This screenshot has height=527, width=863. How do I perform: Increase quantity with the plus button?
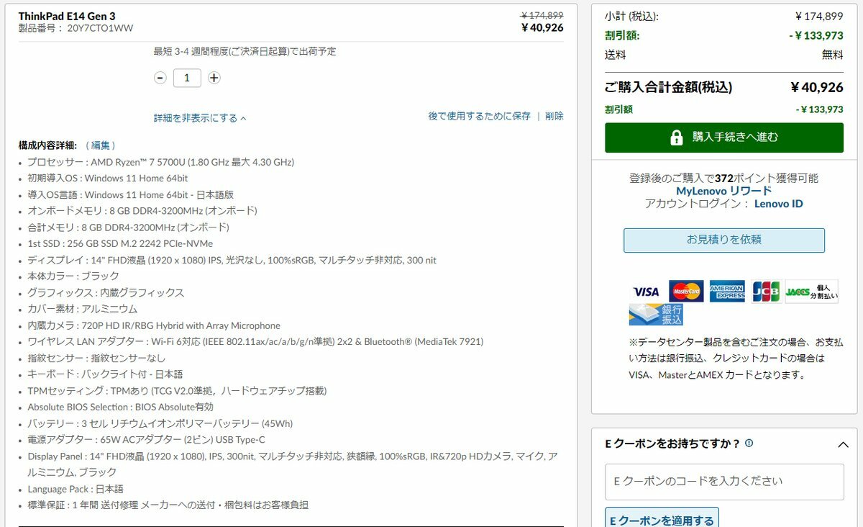click(214, 78)
